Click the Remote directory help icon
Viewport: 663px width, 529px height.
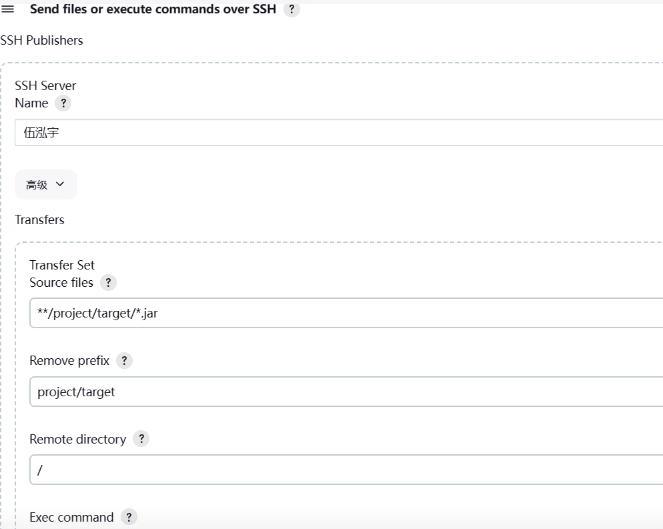tap(141, 439)
